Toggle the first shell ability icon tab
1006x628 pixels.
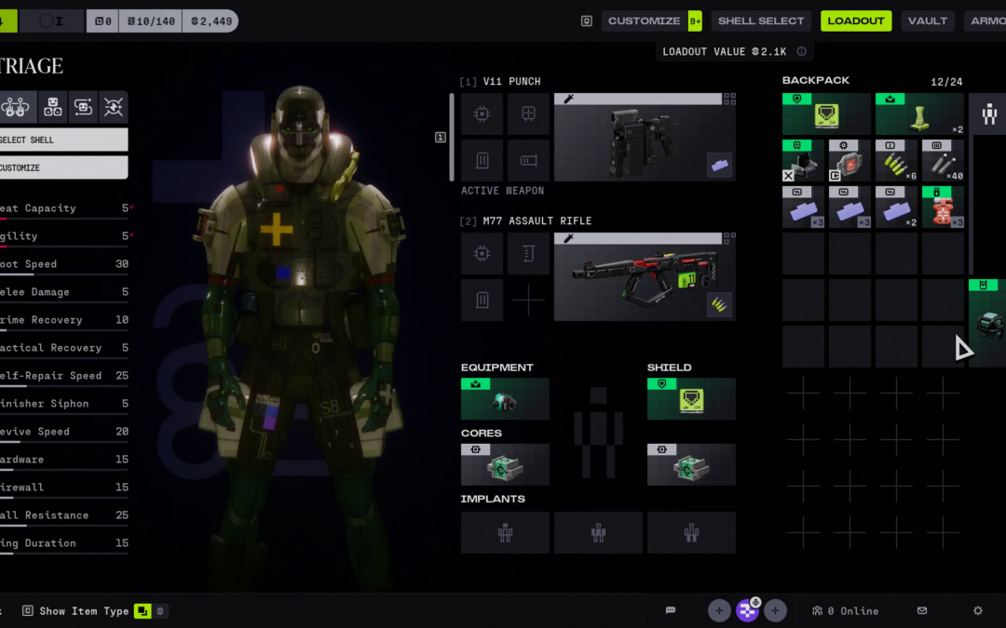tap(17, 107)
